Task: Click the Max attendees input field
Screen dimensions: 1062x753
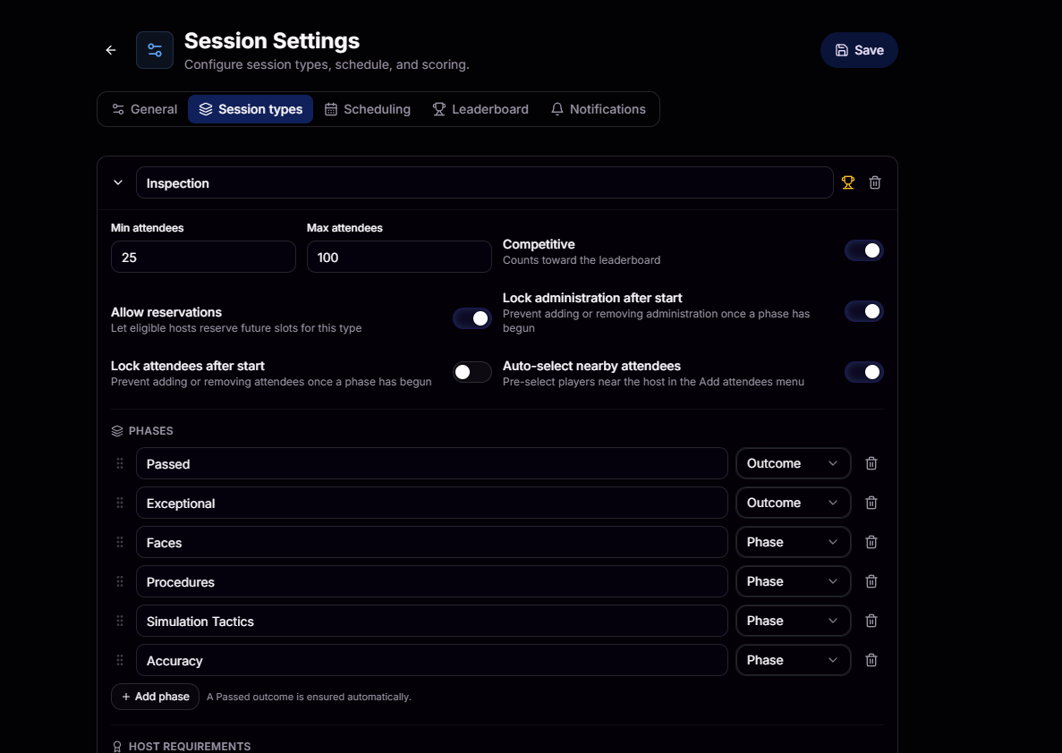Action: coord(399,257)
